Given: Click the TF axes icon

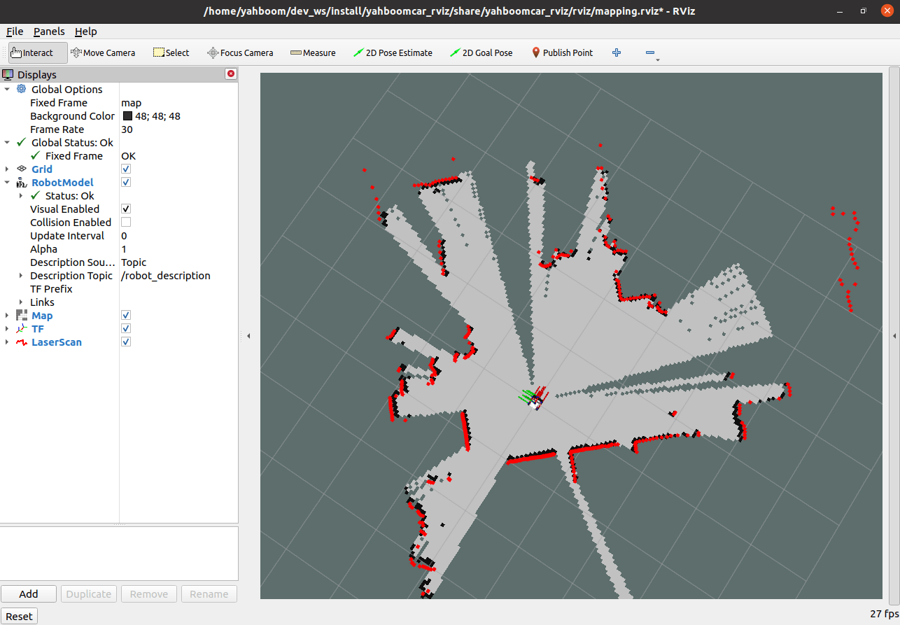Looking at the screenshot, I should (x=21, y=328).
